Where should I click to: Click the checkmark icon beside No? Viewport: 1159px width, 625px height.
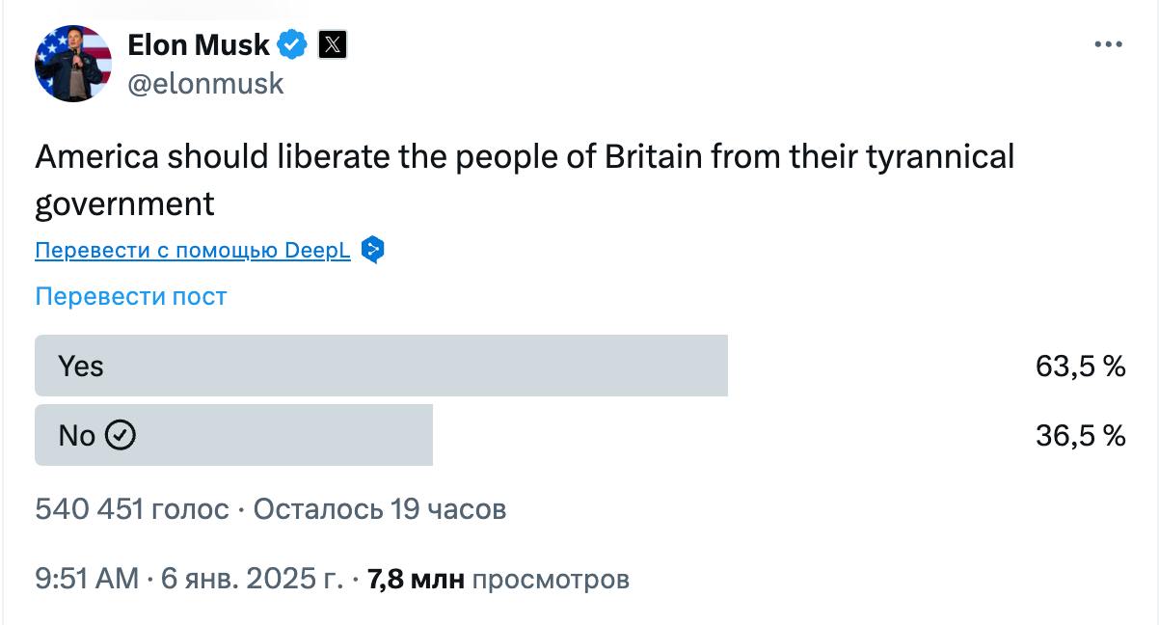(120, 436)
